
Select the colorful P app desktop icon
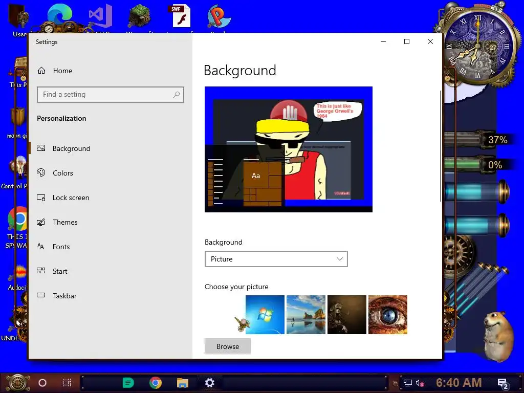tap(219, 17)
